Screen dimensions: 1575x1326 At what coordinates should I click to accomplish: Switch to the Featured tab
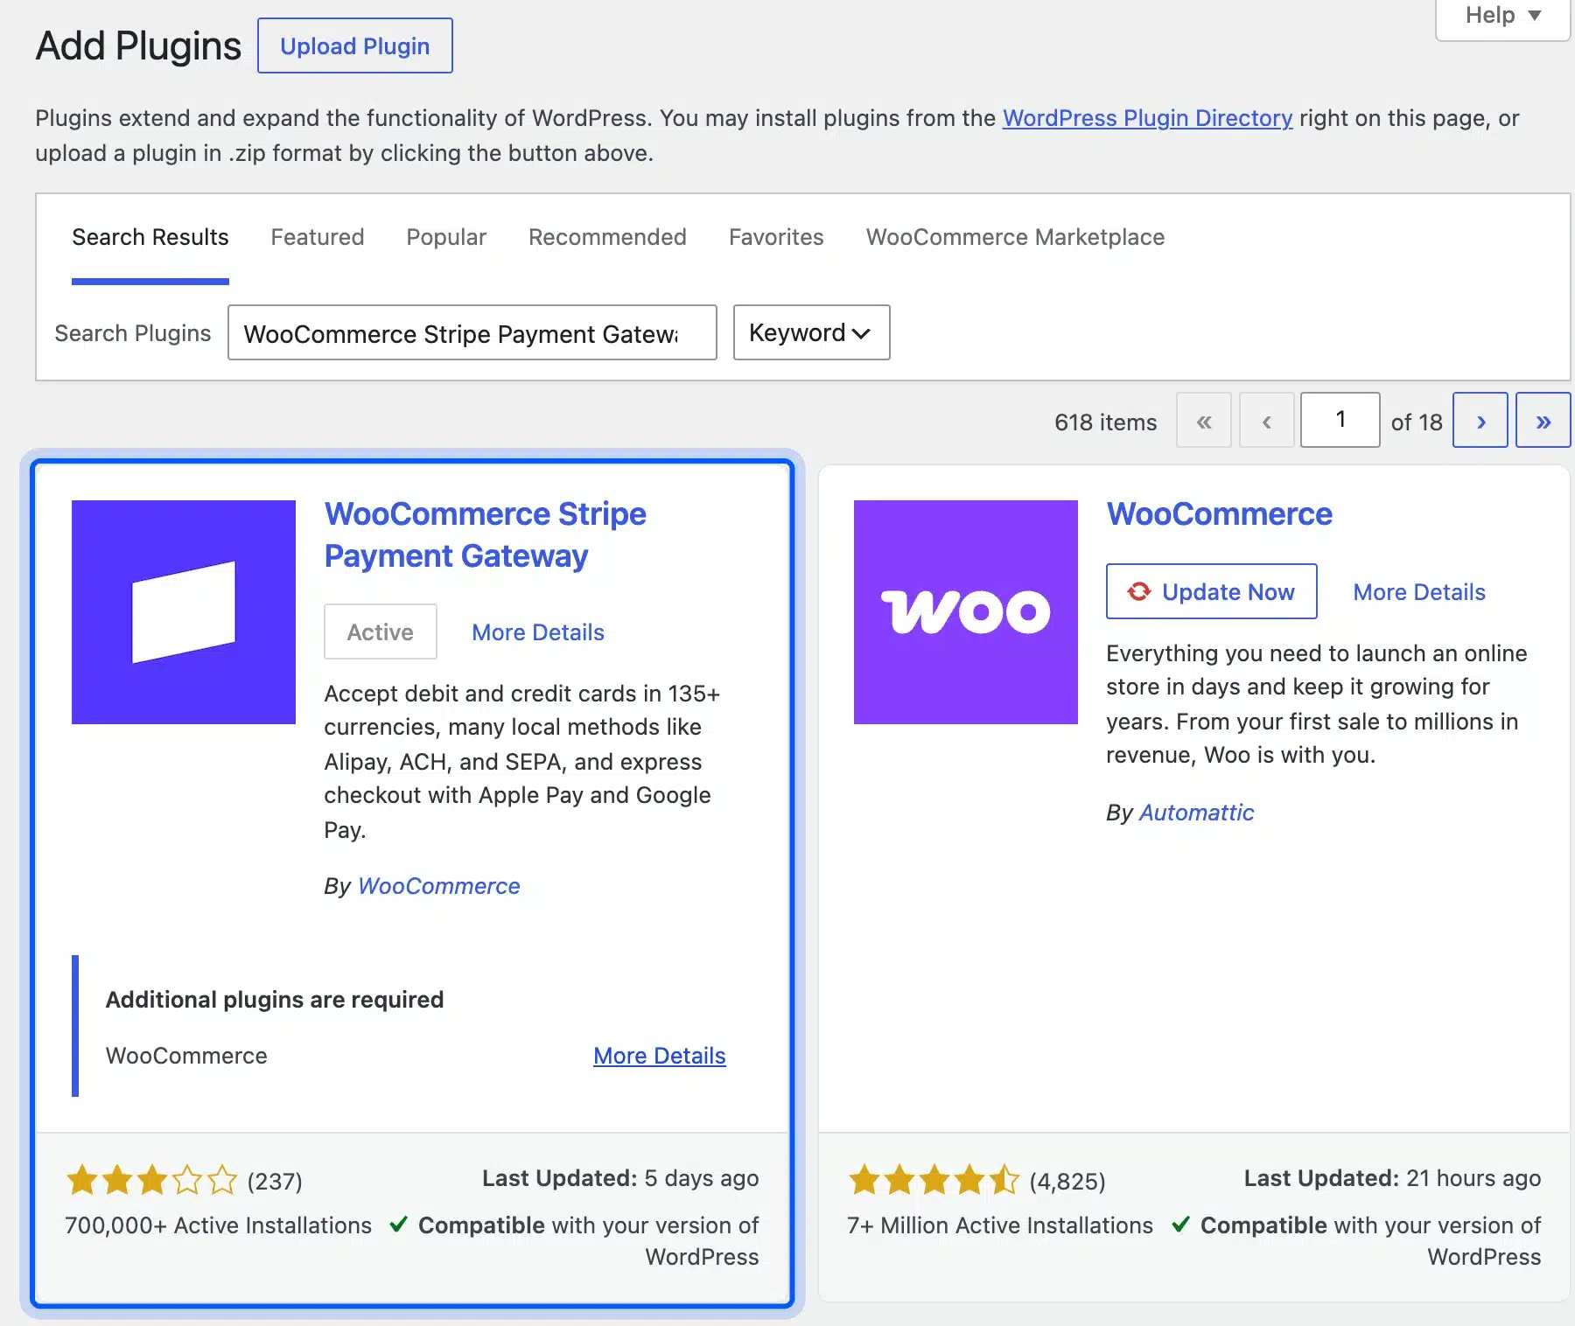click(317, 237)
